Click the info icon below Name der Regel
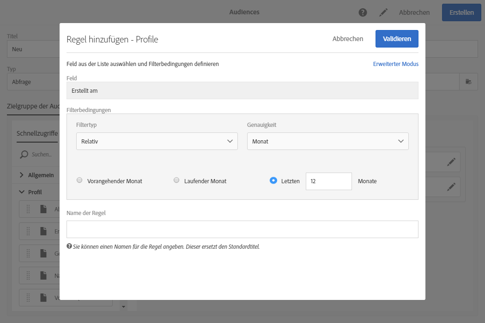 [x=69, y=246]
